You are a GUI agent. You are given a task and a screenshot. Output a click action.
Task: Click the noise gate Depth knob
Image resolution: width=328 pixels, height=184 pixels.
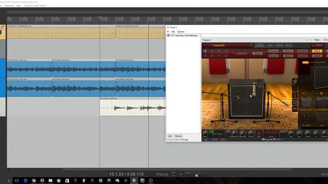point(251,133)
